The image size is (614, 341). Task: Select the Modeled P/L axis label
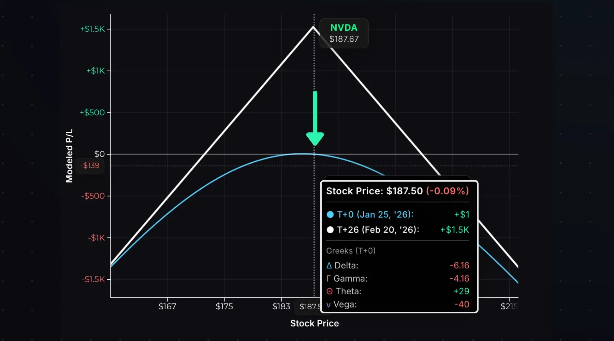click(x=70, y=155)
